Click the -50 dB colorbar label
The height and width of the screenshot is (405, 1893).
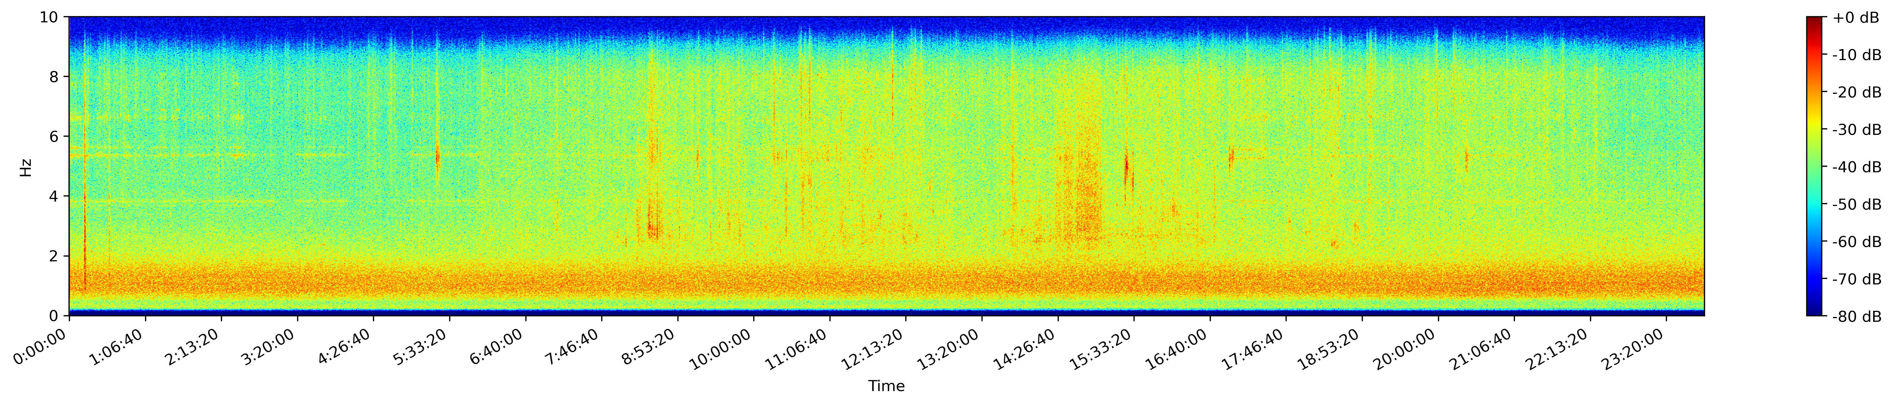tap(1857, 205)
